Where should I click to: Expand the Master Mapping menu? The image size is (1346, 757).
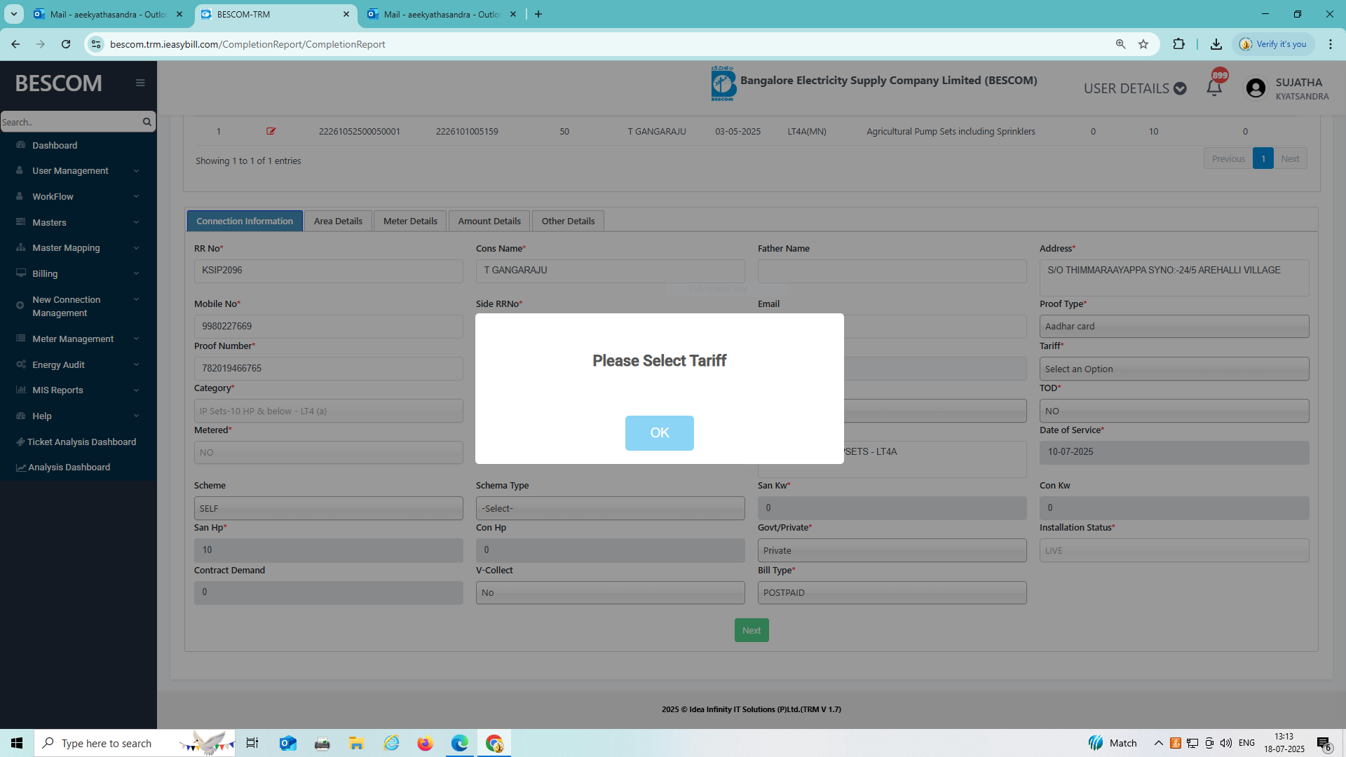[x=78, y=247]
